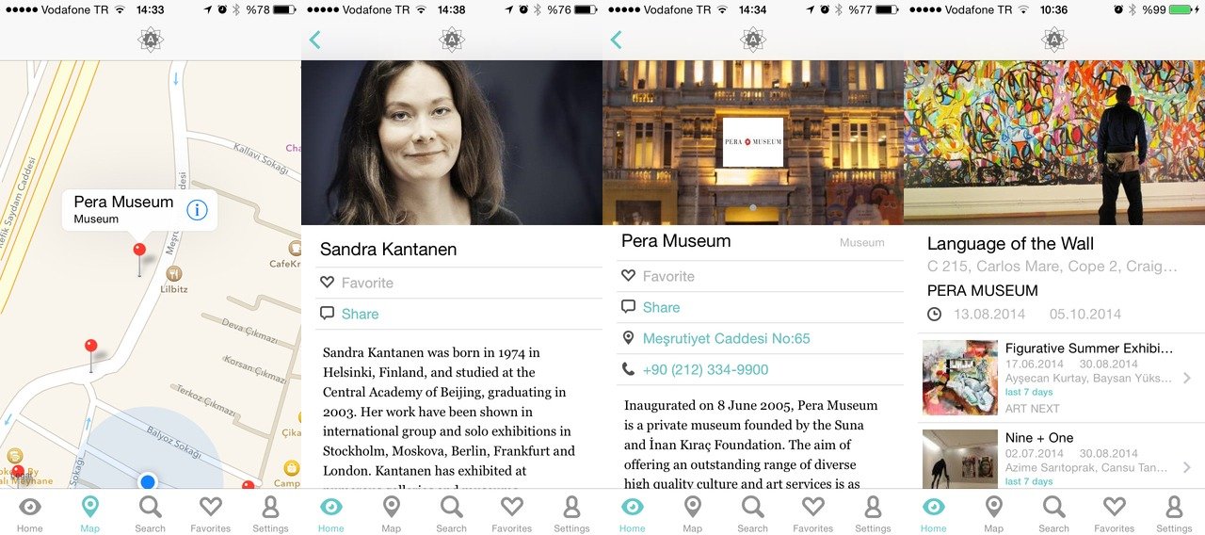Select the red pin below Pera Museum callout

(139, 251)
